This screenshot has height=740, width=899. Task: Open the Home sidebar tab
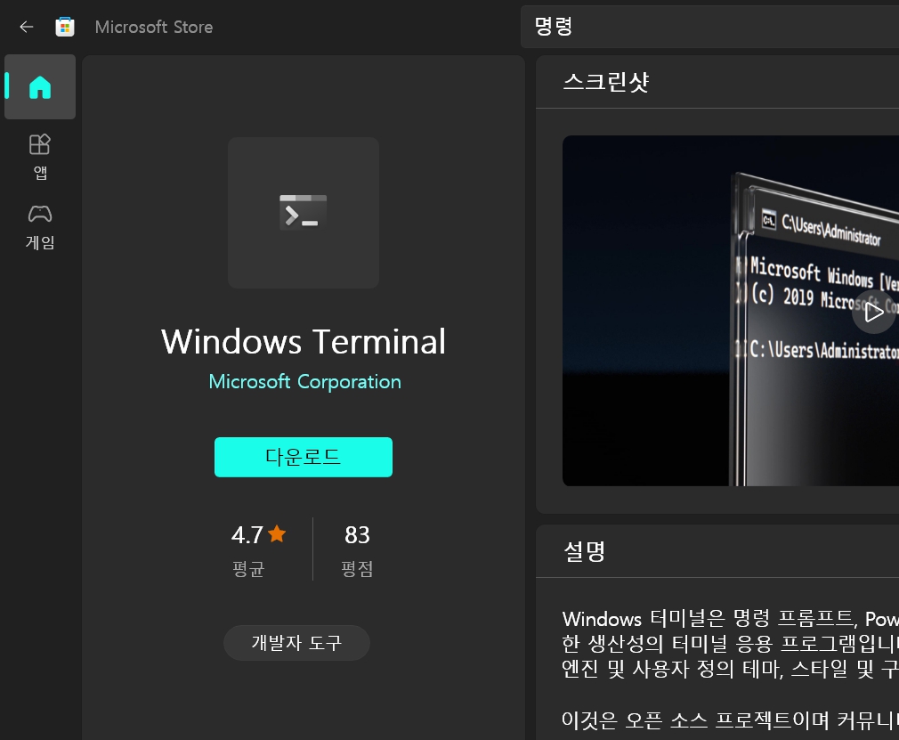point(40,87)
